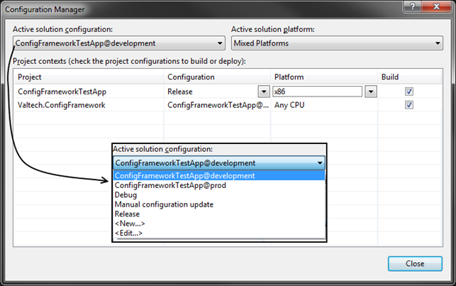Screen dimensions: 456x286
Task: Select the Valtech.ConfigFramework project row
Action: [x=62, y=105]
